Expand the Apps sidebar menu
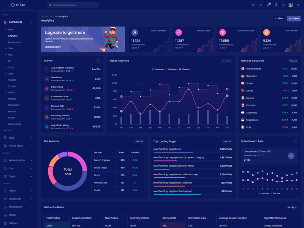The image size is (304, 228). pos(18,138)
